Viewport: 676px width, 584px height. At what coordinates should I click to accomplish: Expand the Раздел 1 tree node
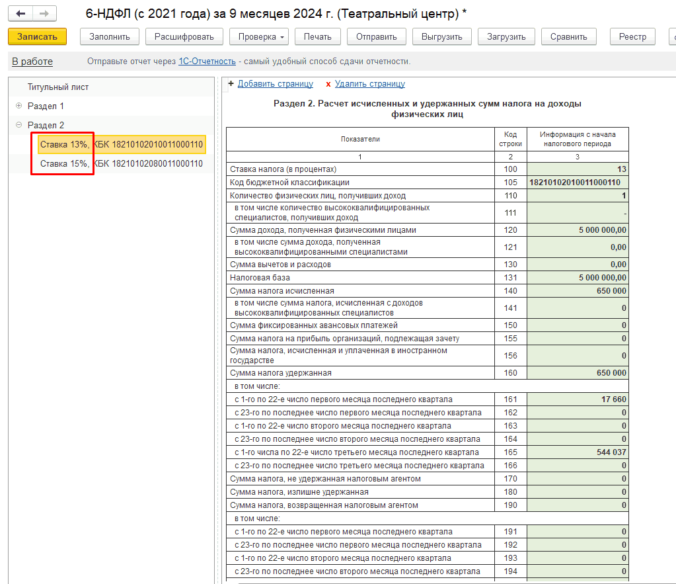click(x=19, y=106)
